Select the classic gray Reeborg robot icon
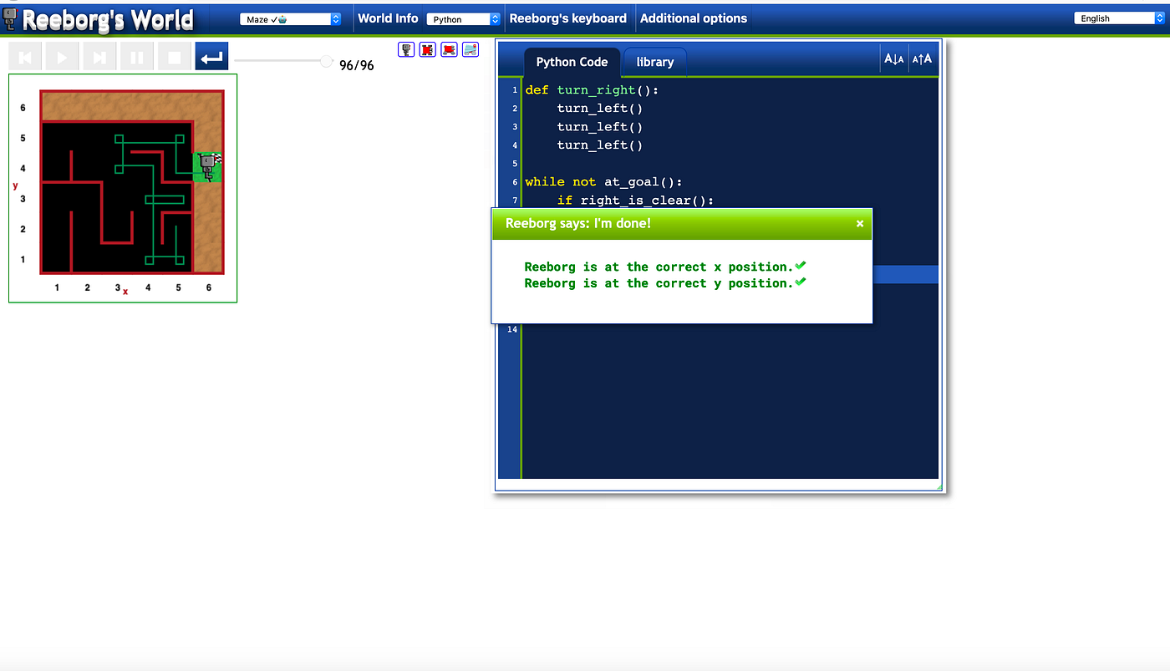This screenshot has height=671, width=1170. tap(406, 49)
